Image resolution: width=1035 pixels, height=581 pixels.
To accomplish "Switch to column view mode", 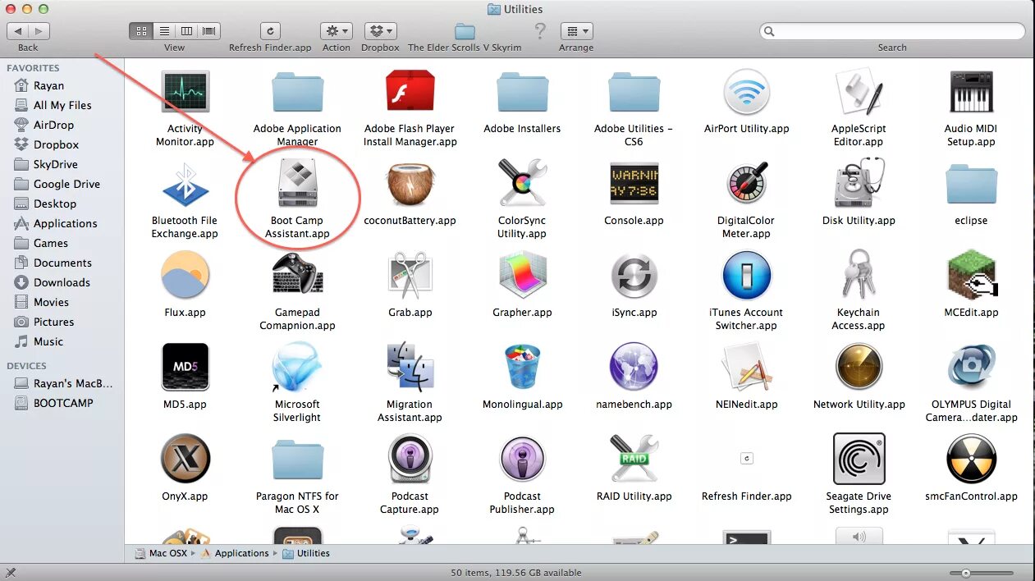I will pyautogui.click(x=186, y=31).
